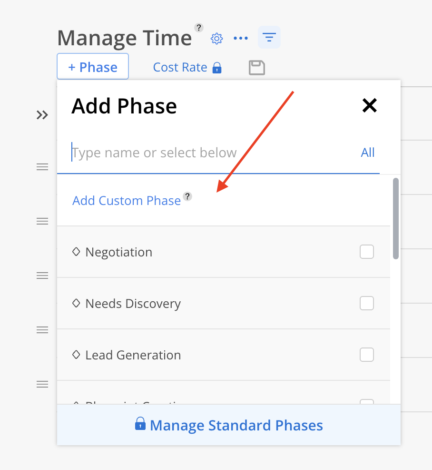
Task: Click the help icon beside Add Custom Phase
Action: point(187,196)
